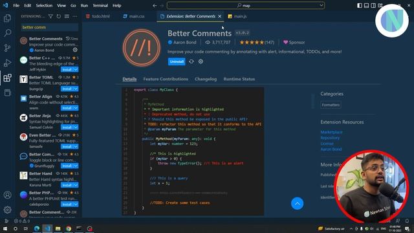The image size is (414, 233).
Task: Click the command center search box
Action: (x=246, y=5)
